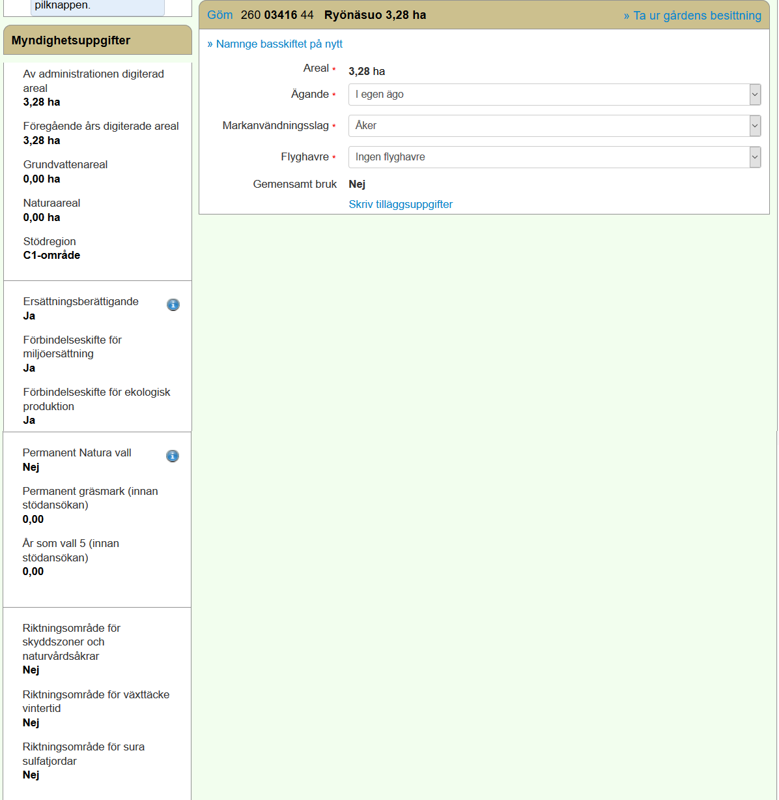This screenshot has height=800, width=779.
Task: Click parcel identifier 260 03416 44
Action: click(277, 15)
